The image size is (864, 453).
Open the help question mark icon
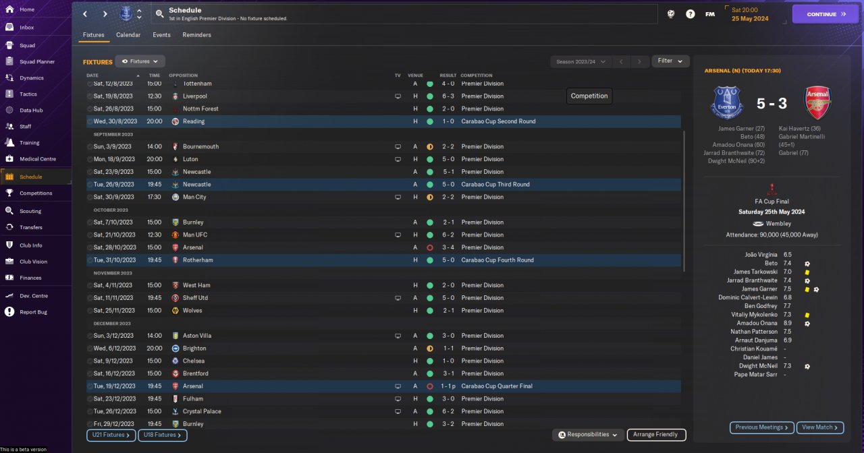690,13
